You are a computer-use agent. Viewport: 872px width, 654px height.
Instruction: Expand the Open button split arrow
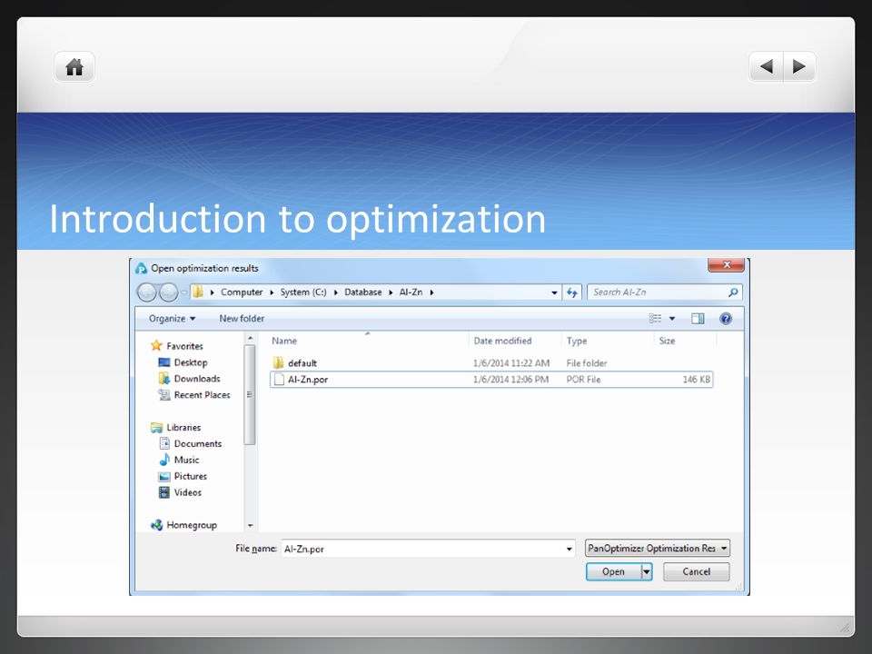click(x=646, y=571)
